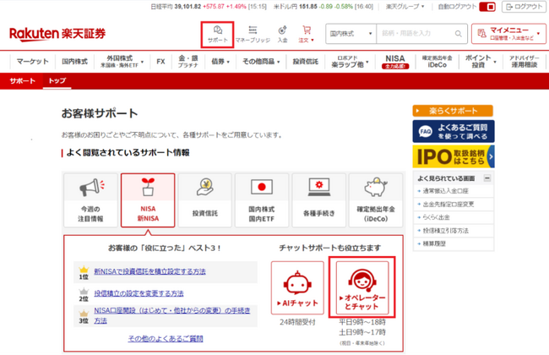
Task: Toggle the 自動ログアウト switch
Action: [487, 7]
